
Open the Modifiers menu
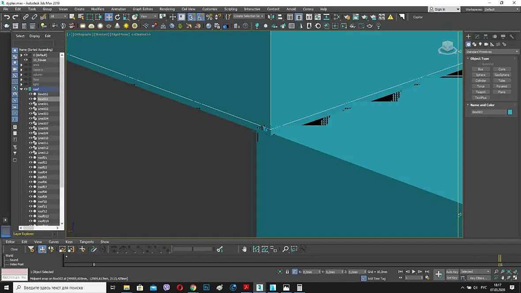pyautogui.click(x=98, y=9)
